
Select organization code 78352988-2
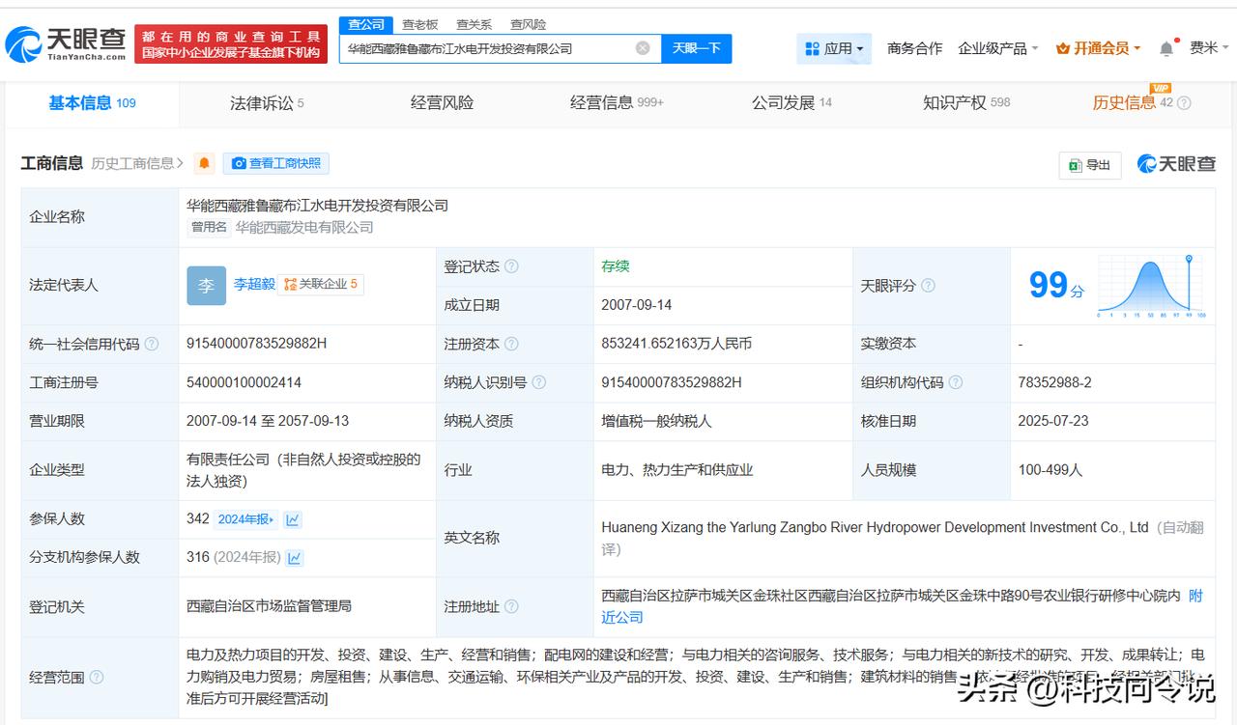pos(1054,382)
